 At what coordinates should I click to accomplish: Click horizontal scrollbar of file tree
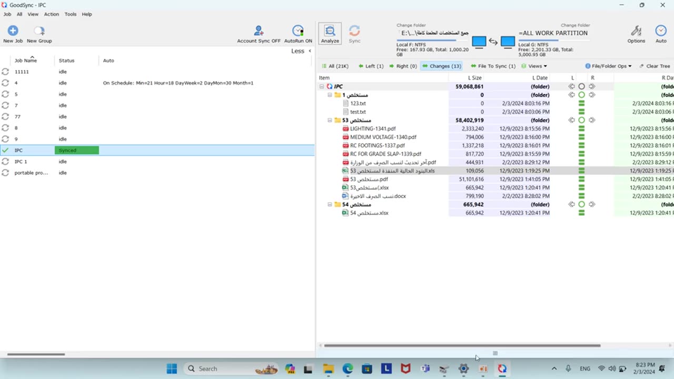click(462, 345)
